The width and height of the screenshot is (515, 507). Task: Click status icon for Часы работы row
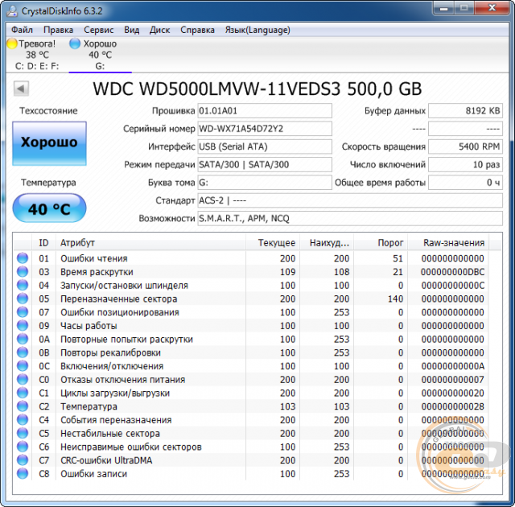click(x=23, y=325)
